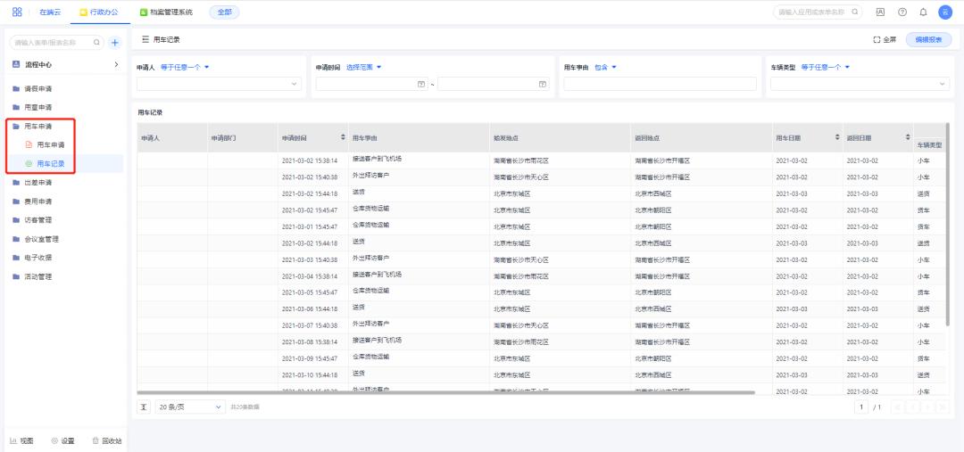
Task: Click the 2021-03-04 15:38:14 cell
Action: [x=313, y=276]
